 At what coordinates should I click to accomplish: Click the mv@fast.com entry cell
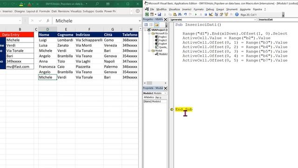pyautogui.click(x=20, y=67)
